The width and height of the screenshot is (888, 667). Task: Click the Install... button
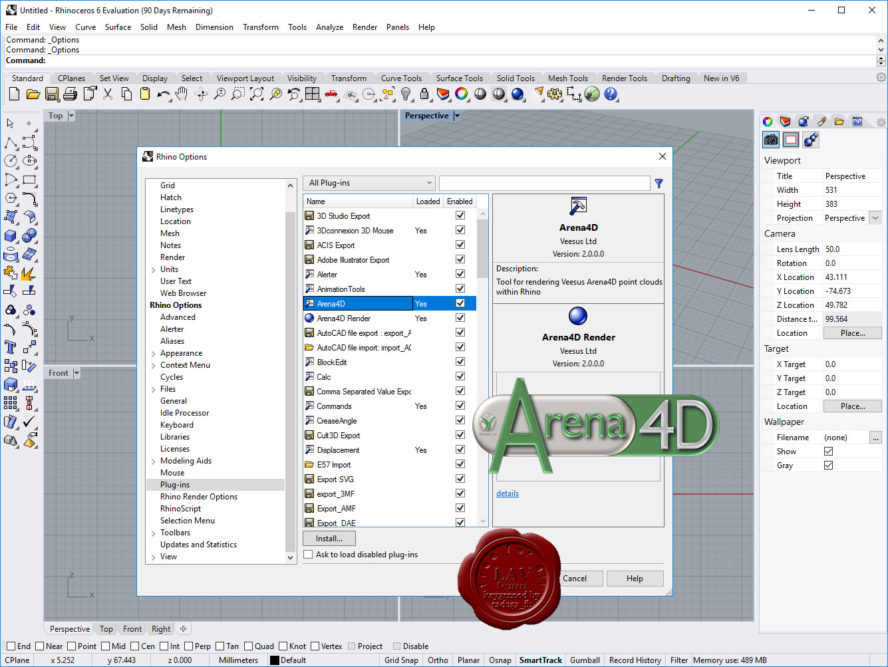[329, 539]
